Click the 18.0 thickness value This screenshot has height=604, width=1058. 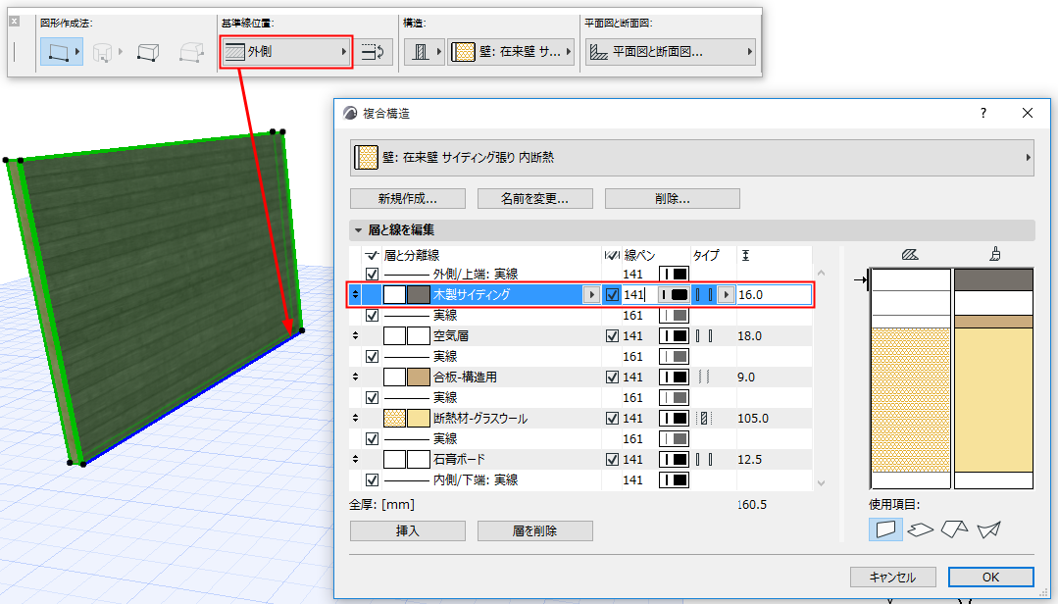[x=750, y=336]
